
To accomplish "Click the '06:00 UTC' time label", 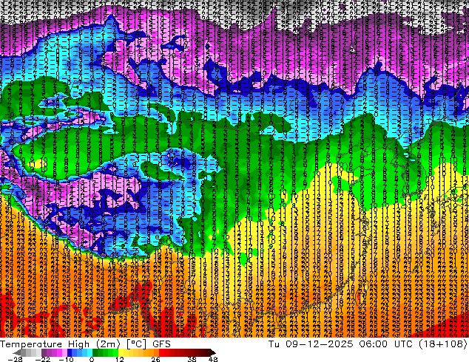I will coord(388,344).
